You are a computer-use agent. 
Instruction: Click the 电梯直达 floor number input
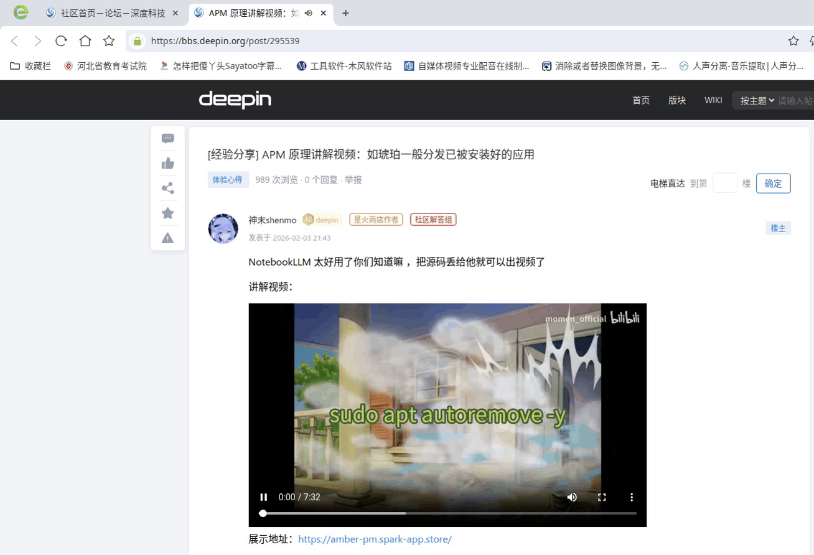tap(724, 183)
